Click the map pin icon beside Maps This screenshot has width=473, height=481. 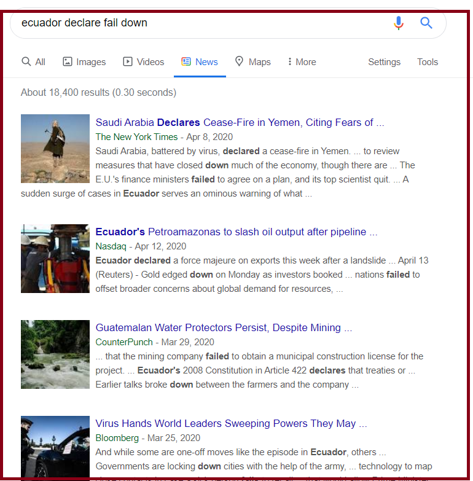[239, 61]
